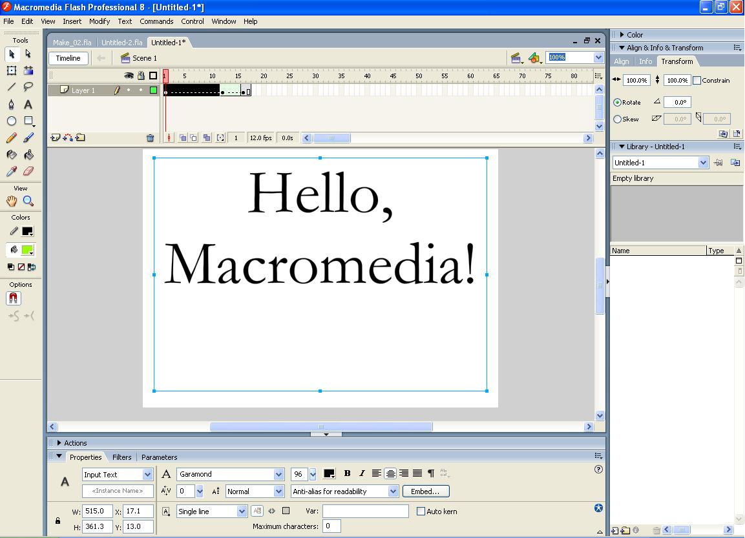Expand the Actions panel
The width and height of the screenshot is (745, 538).
point(59,443)
